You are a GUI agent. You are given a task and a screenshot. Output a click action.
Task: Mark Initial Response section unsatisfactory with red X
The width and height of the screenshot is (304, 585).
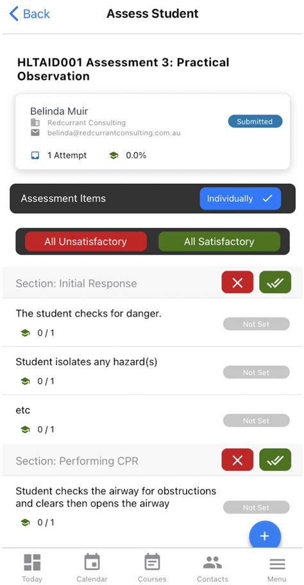237,282
